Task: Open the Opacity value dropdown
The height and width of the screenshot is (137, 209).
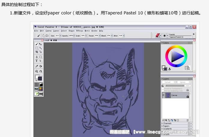Action: coord(74,36)
